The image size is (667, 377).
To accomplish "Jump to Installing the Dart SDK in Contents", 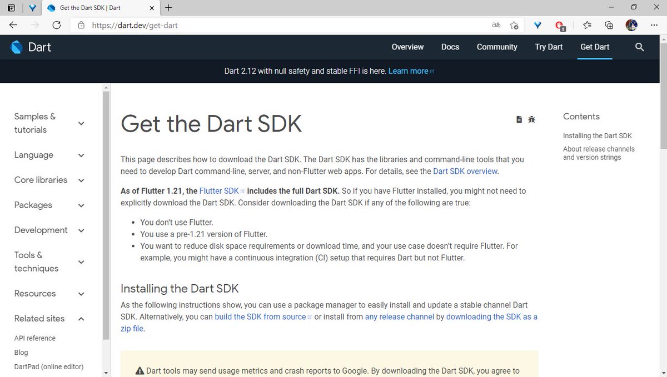I will [x=598, y=135].
